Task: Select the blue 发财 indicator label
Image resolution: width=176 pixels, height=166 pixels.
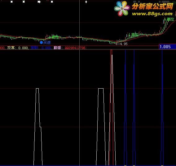Action: [x=34, y=48]
